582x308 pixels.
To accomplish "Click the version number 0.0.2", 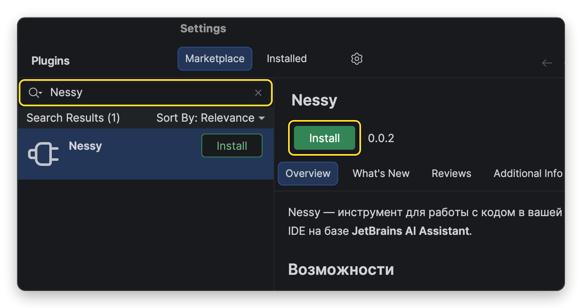I will pyautogui.click(x=381, y=138).
